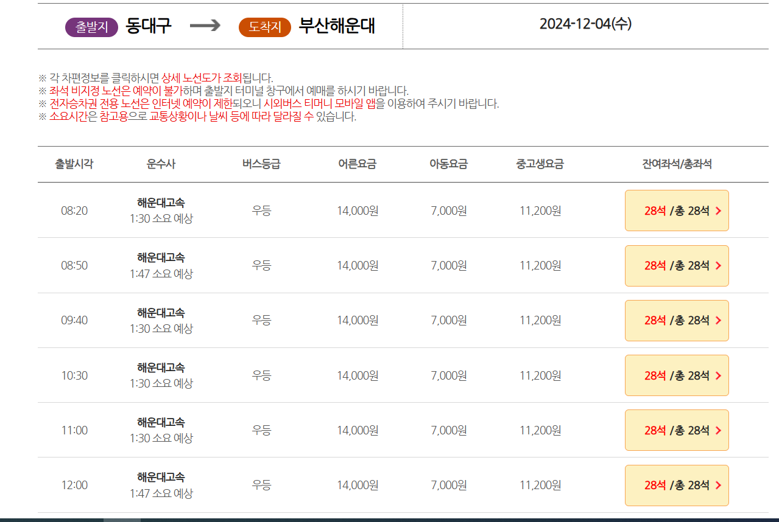Click 1:30 소요 예상 under the 11:00 bus
The width and height of the screenshot is (779, 522).
point(161,438)
